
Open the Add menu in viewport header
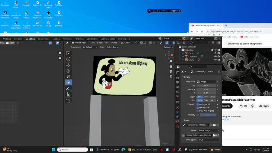pos(107,43)
